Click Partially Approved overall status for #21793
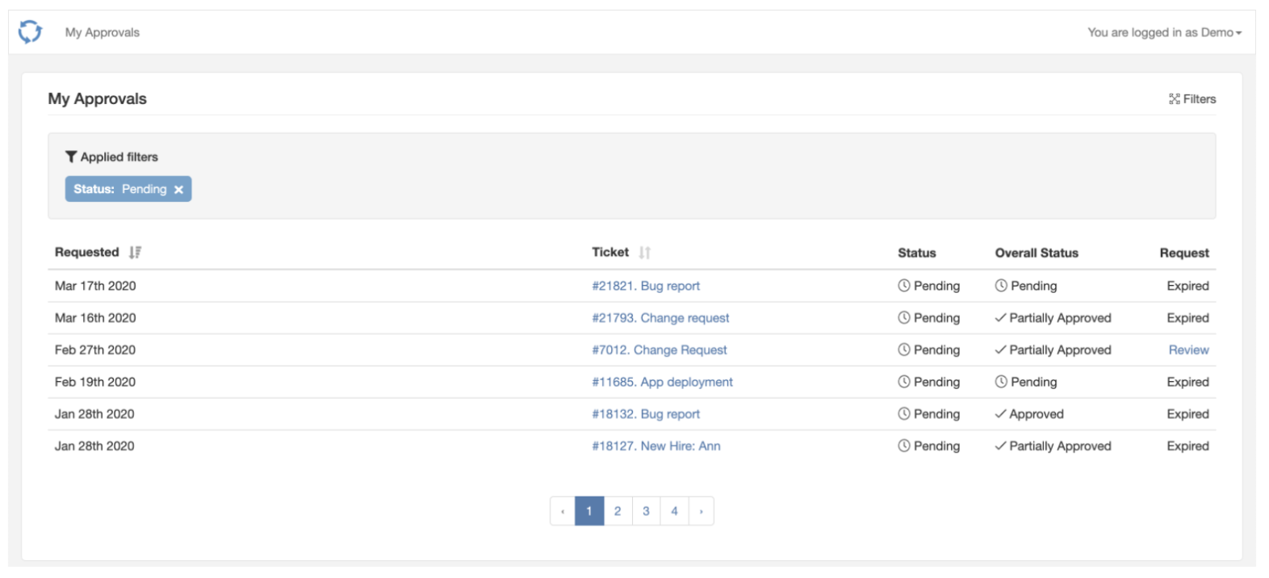The width and height of the screenshot is (1269, 578). pos(1053,318)
